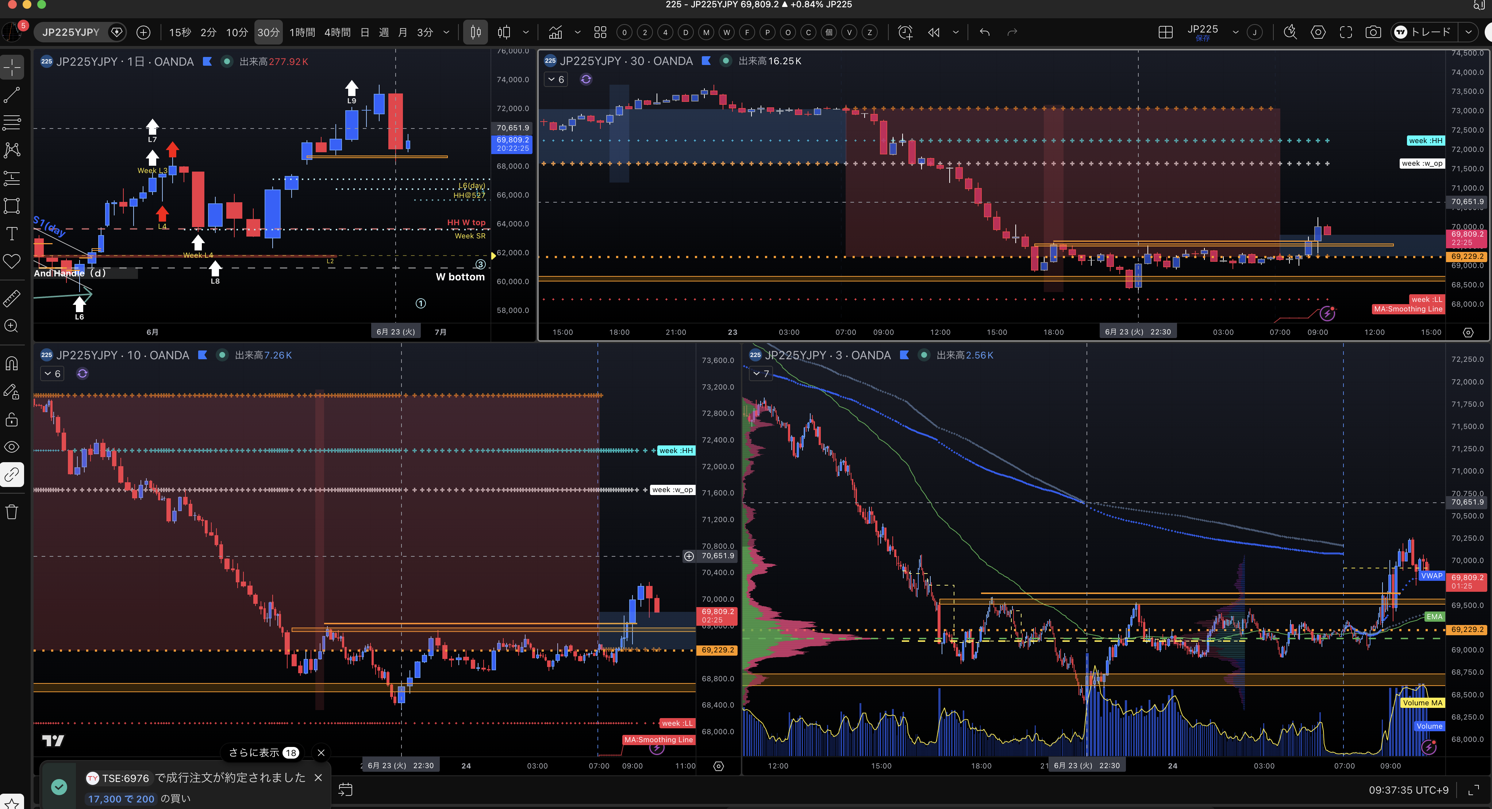Undo the last action
The image size is (1492, 809).
pyautogui.click(x=985, y=32)
